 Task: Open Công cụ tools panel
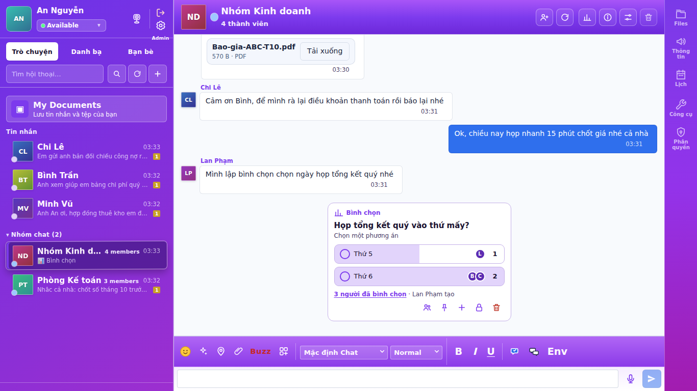[x=681, y=108]
